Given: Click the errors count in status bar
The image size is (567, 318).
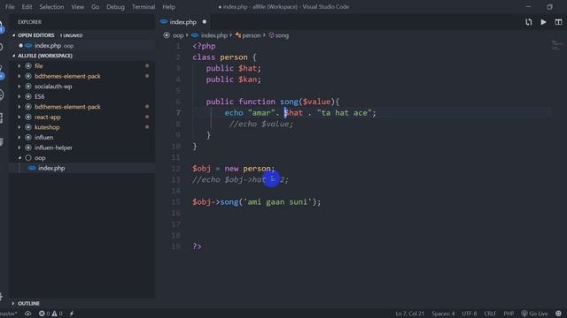Looking at the screenshot, I should (44, 314).
